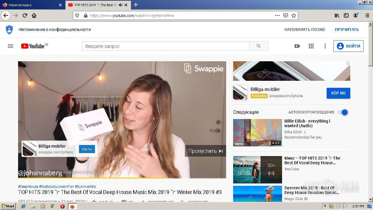The height and width of the screenshot is (210, 373).
Task: Click the #DeepHouse hashtag
Action: click(28, 187)
